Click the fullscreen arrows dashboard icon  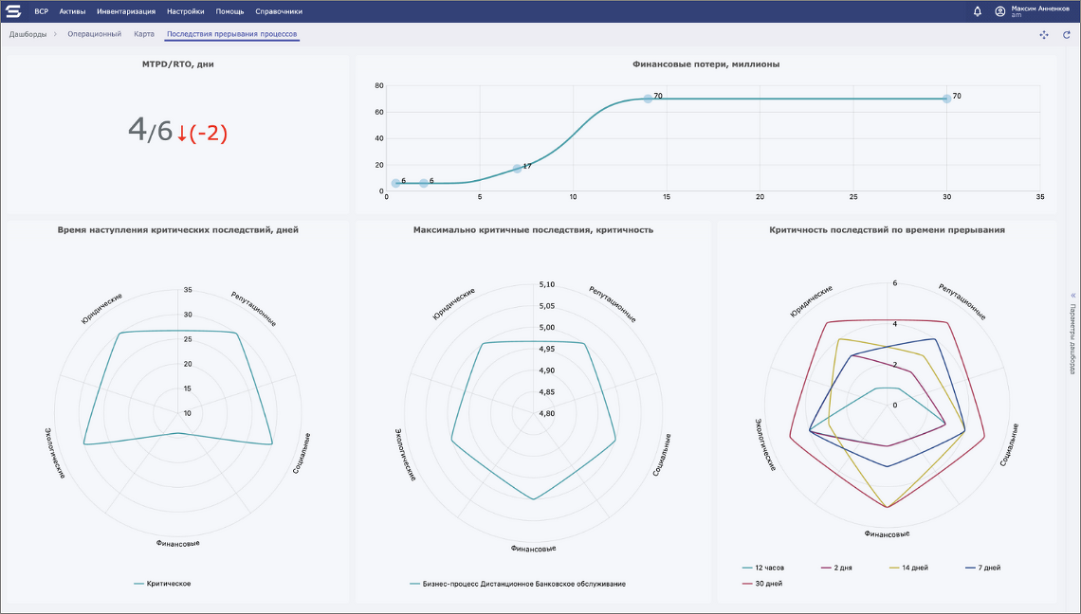coord(1044,34)
